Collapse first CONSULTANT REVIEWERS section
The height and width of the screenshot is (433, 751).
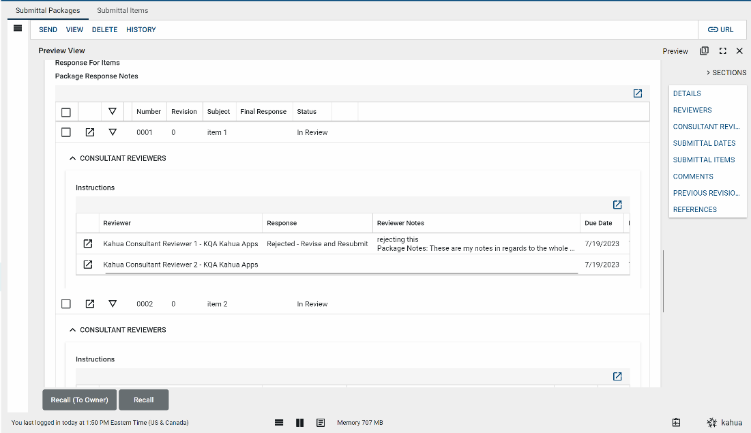[73, 158]
